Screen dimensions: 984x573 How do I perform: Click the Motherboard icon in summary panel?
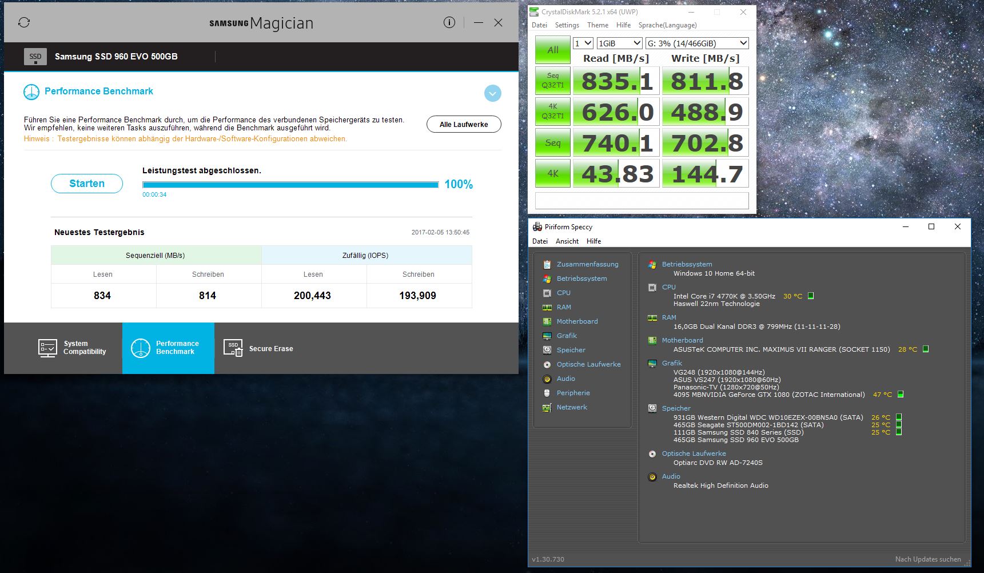652,340
